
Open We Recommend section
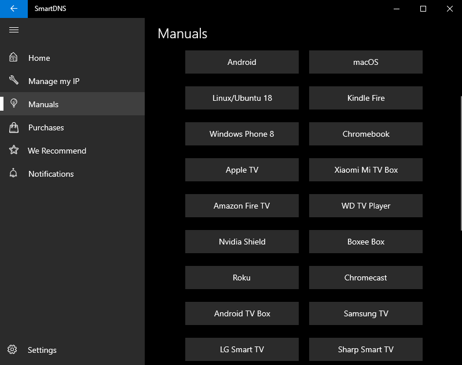point(72,151)
